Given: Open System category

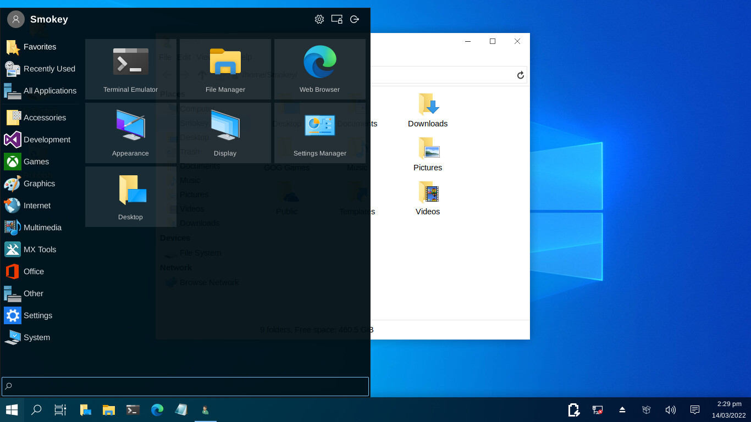Looking at the screenshot, I should [x=41, y=337].
